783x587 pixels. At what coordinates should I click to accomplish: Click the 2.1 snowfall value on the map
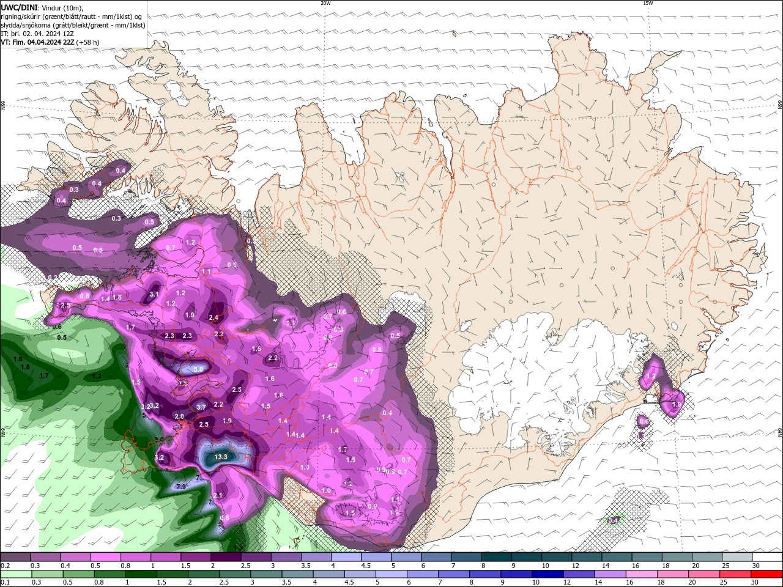[x=218, y=495]
